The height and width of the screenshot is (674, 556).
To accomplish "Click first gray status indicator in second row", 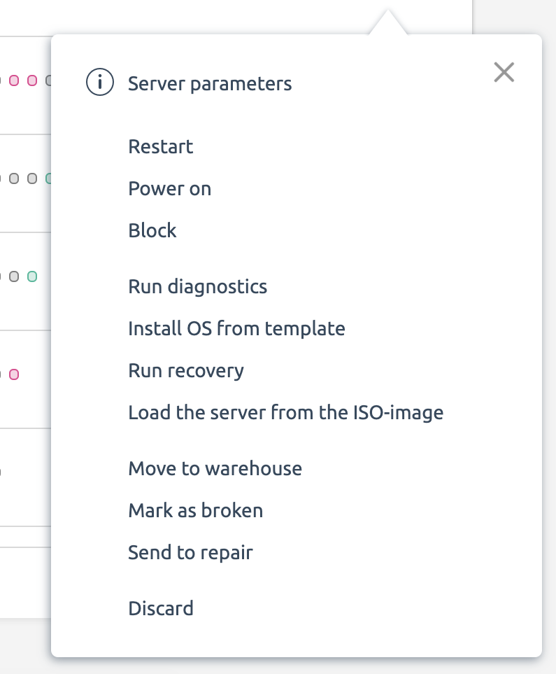I will (14, 178).
